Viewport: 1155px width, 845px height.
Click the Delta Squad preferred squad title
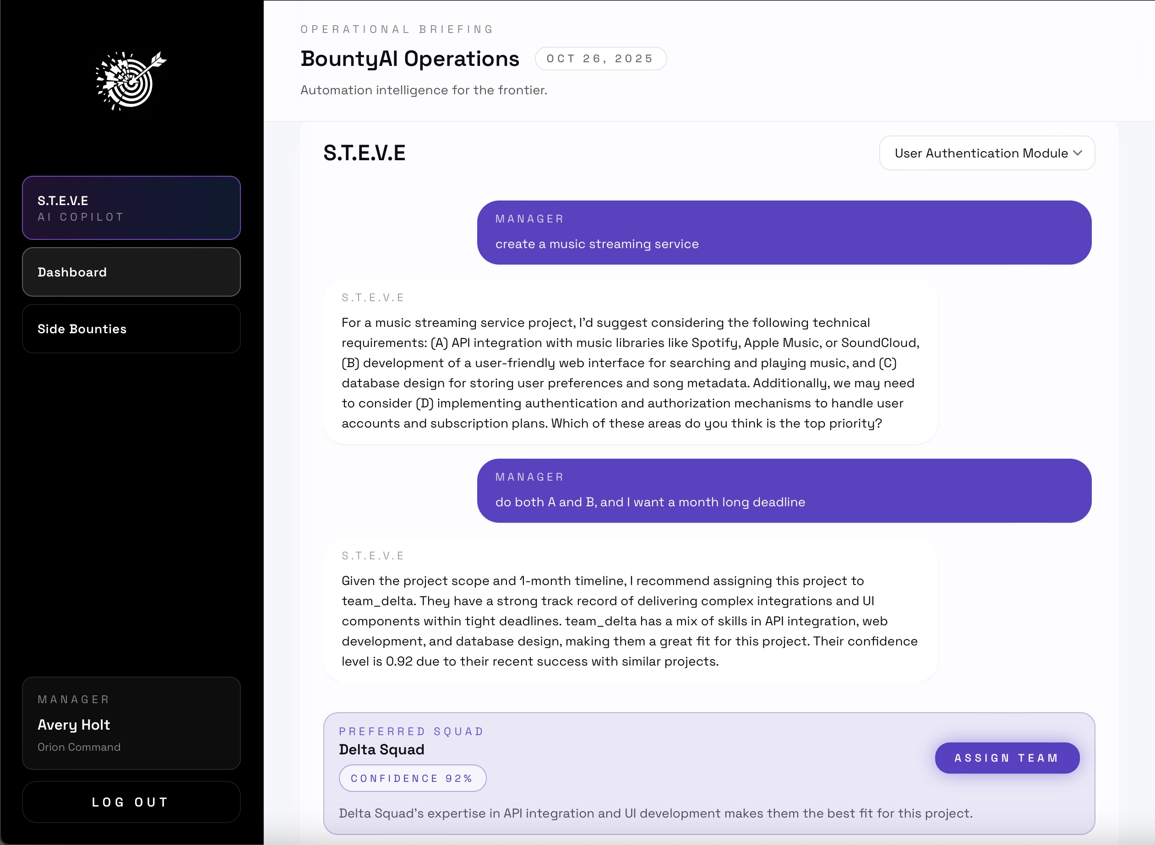pyautogui.click(x=381, y=749)
